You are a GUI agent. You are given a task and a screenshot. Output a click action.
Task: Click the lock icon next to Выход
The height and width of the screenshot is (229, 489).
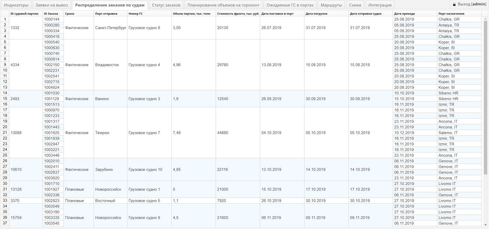(x=454, y=4)
